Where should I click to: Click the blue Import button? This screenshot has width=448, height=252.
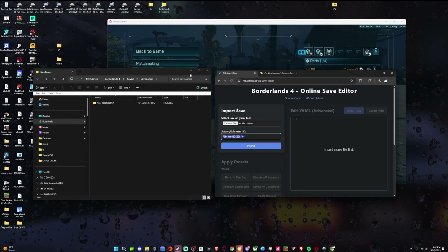tap(251, 146)
